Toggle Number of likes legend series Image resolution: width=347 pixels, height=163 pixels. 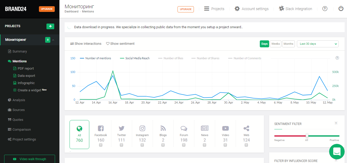tap(173, 58)
